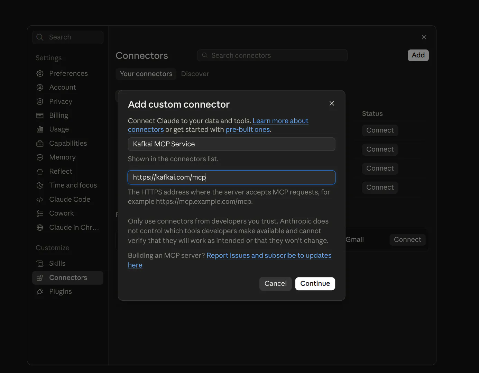Click the Capabilities toolbox icon

[40, 143]
